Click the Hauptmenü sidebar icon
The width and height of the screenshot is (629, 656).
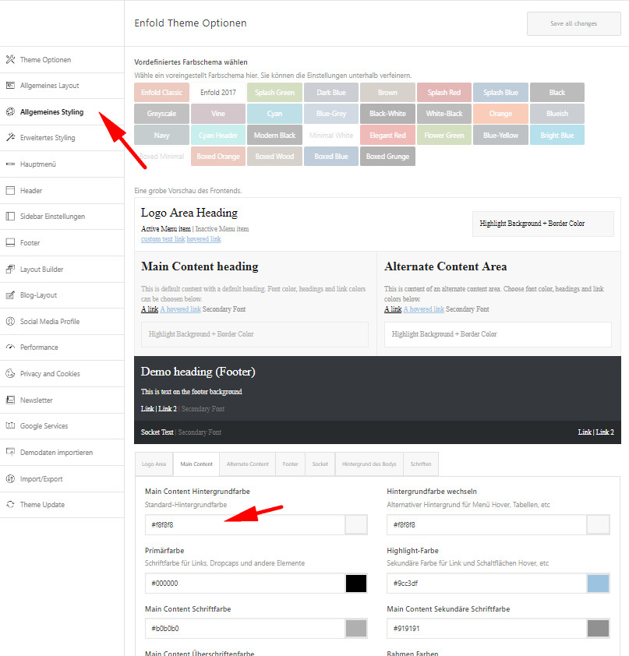coord(10,164)
